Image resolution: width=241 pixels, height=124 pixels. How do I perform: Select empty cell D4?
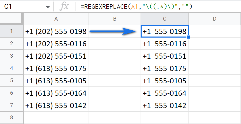(x=215, y=68)
